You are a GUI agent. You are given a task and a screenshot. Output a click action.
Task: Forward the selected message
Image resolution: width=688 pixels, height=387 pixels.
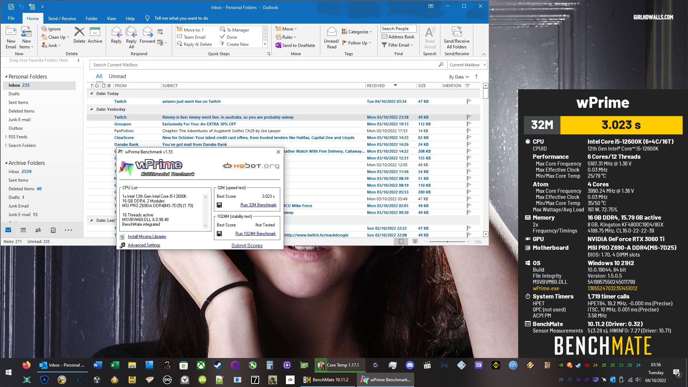(147, 35)
